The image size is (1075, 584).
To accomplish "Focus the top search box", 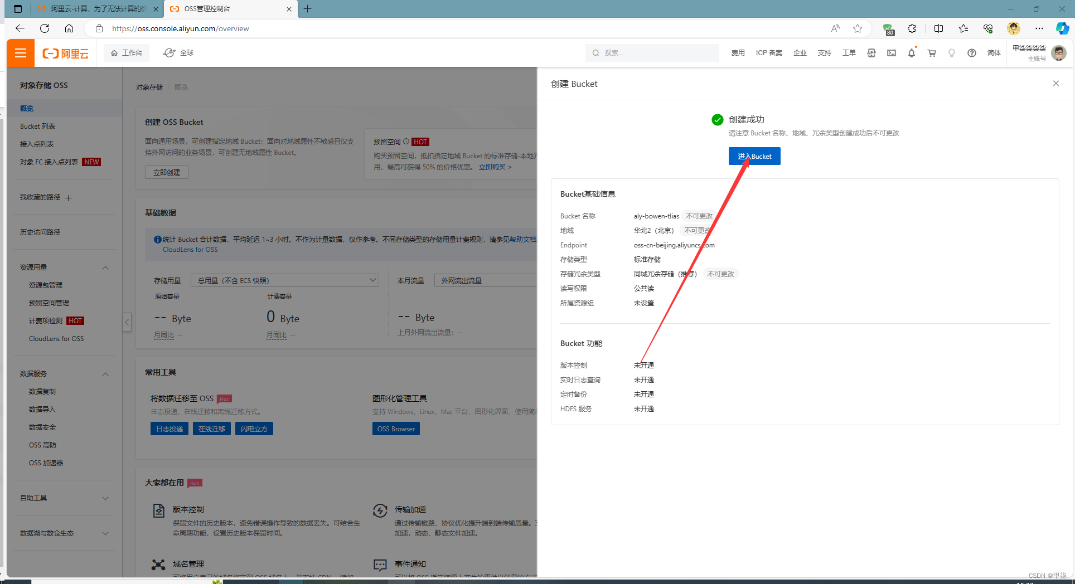I will tap(652, 53).
